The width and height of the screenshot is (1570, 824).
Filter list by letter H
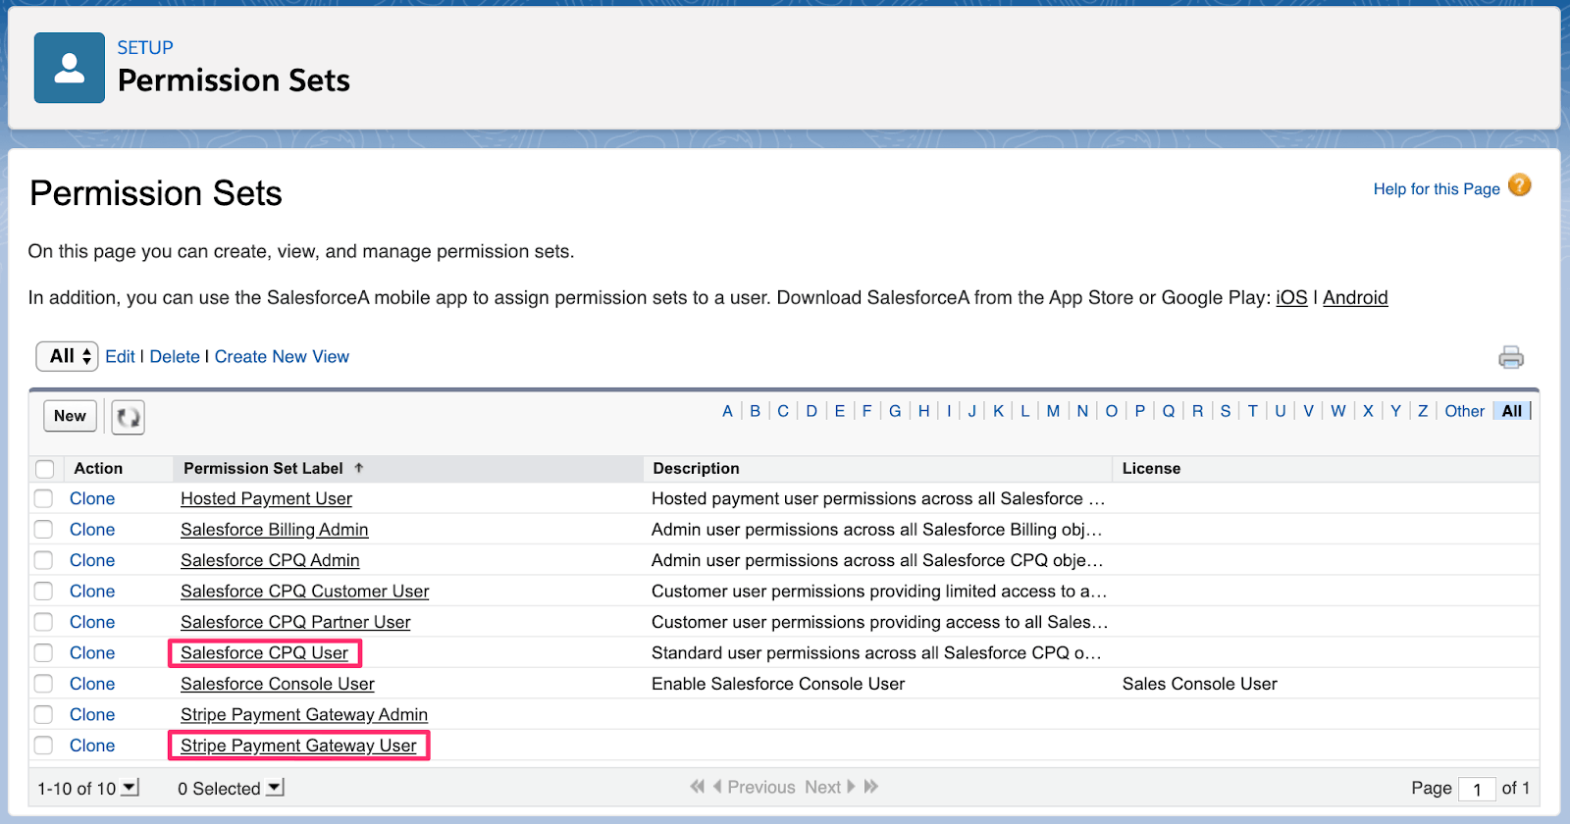(x=923, y=411)
